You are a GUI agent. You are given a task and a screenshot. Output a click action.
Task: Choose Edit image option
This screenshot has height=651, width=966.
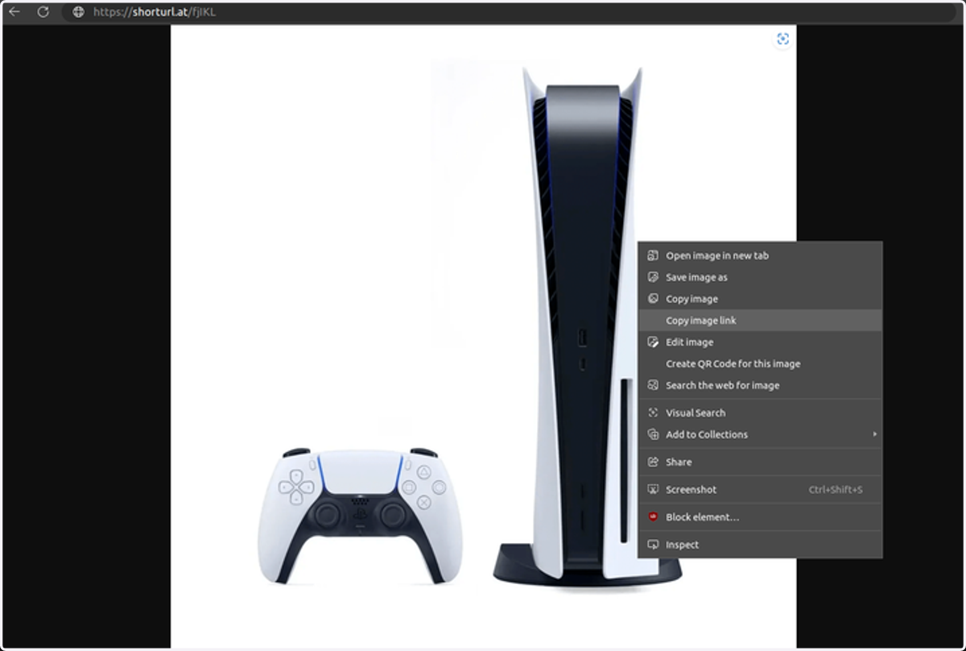click(760, 342)
